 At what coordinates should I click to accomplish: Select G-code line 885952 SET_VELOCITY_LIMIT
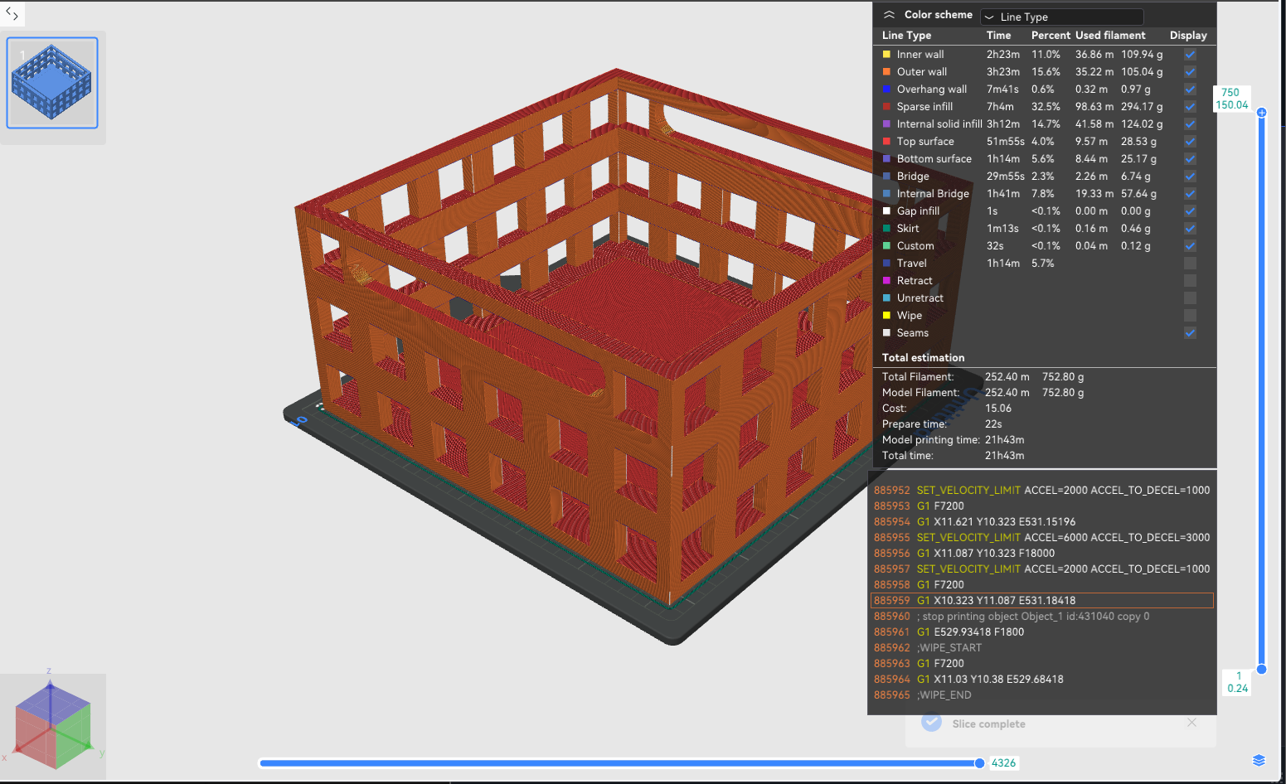1042,491
